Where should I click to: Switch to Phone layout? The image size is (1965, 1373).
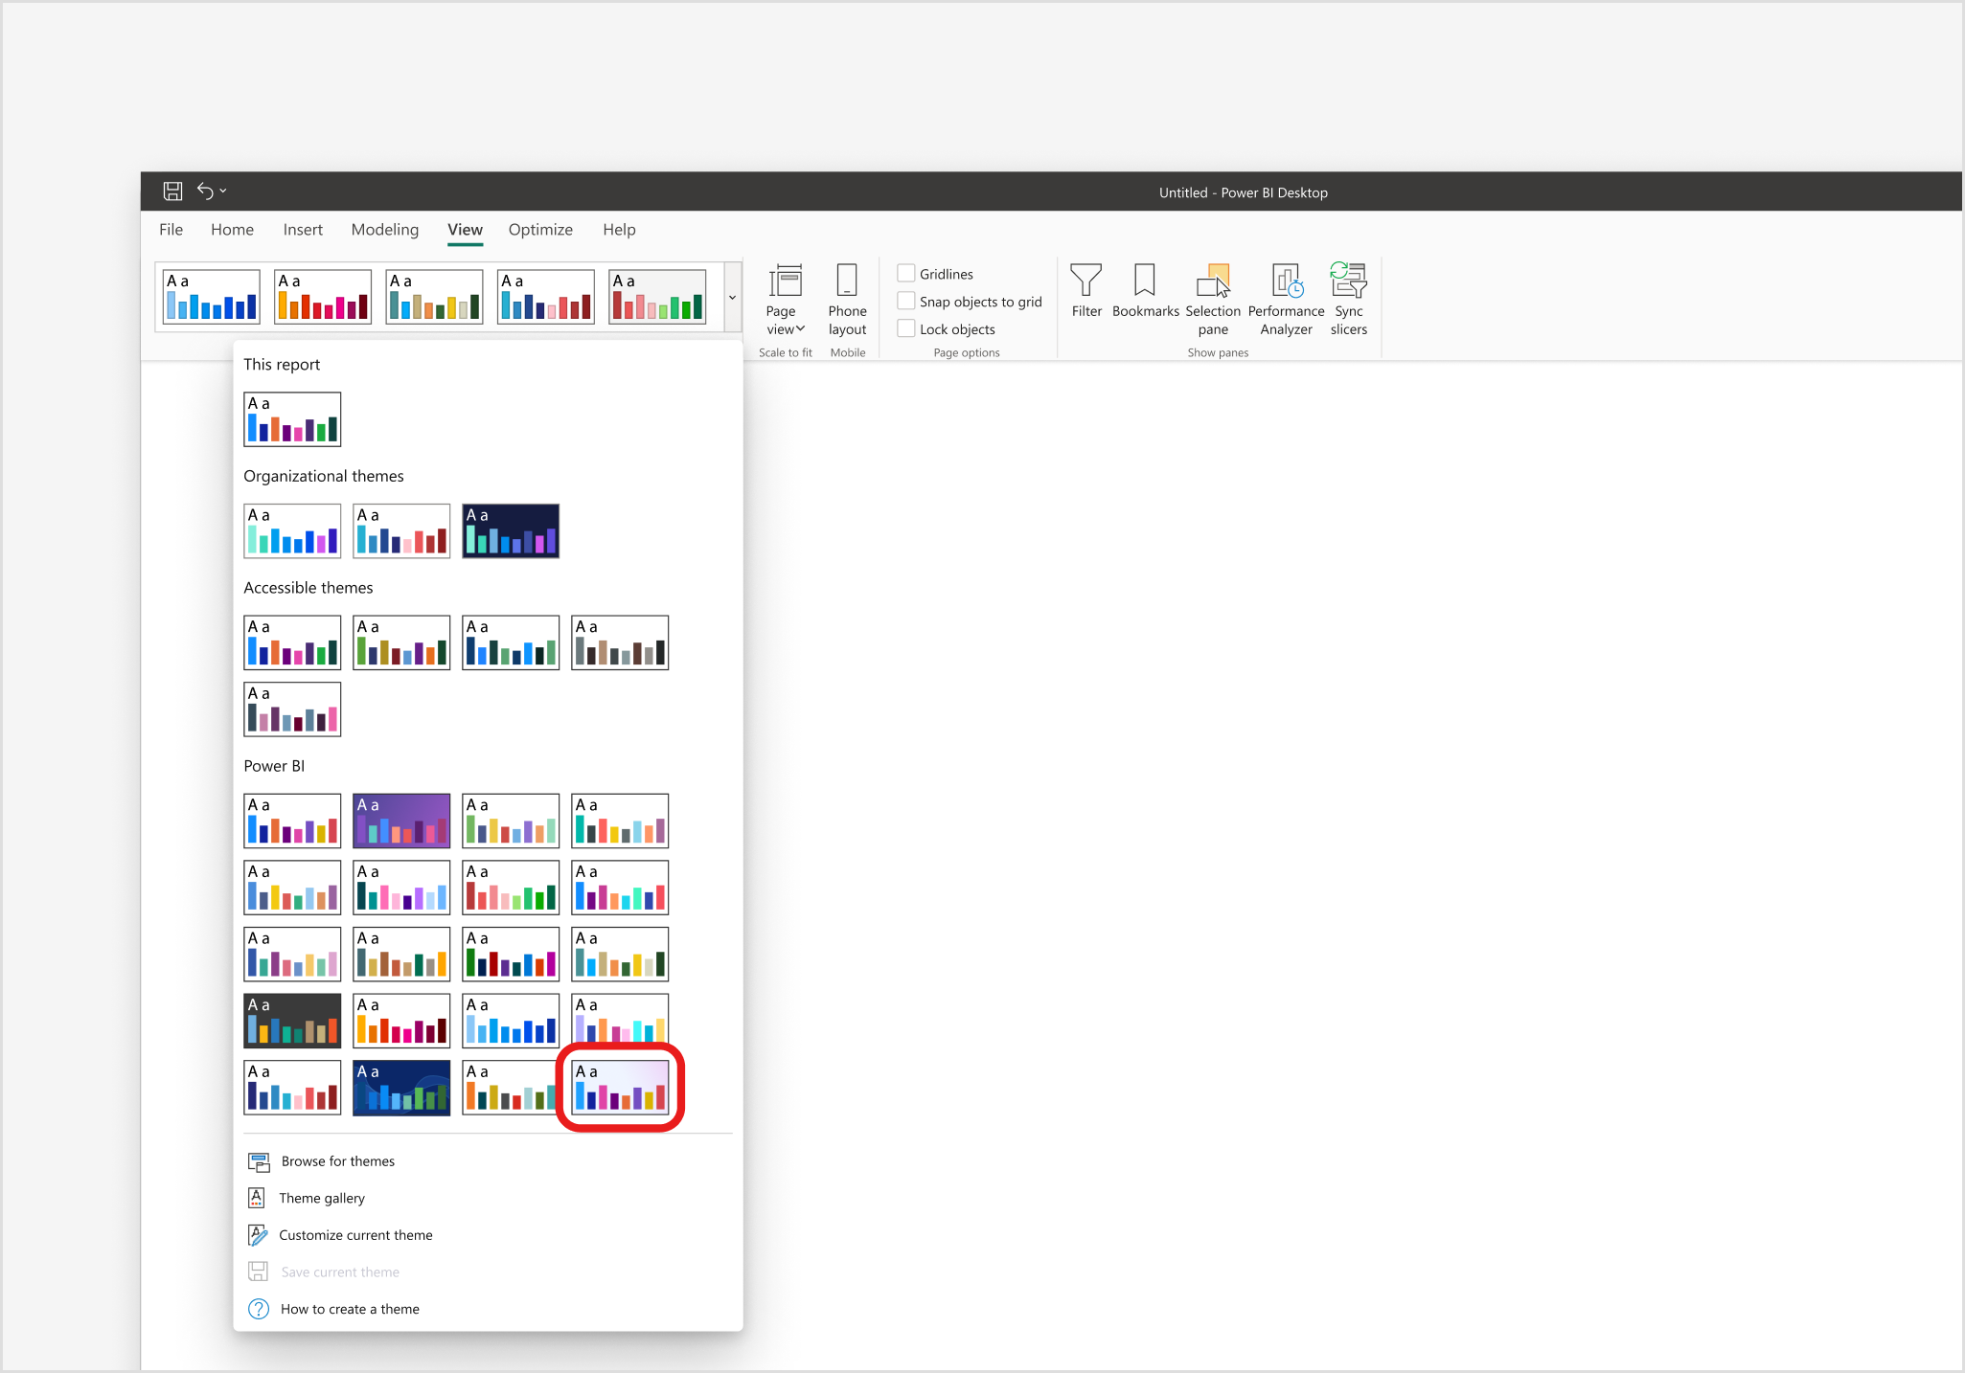pyautogui.click(x=847, y=298)
